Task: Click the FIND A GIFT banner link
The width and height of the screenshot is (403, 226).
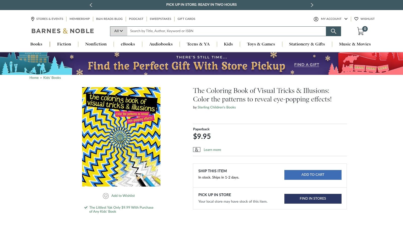Action: coord(306,65)
